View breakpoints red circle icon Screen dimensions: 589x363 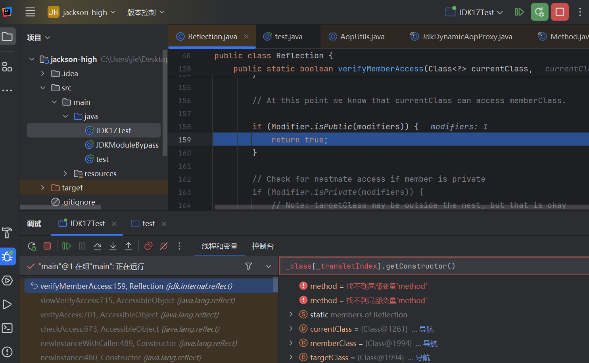pos(148,246)
